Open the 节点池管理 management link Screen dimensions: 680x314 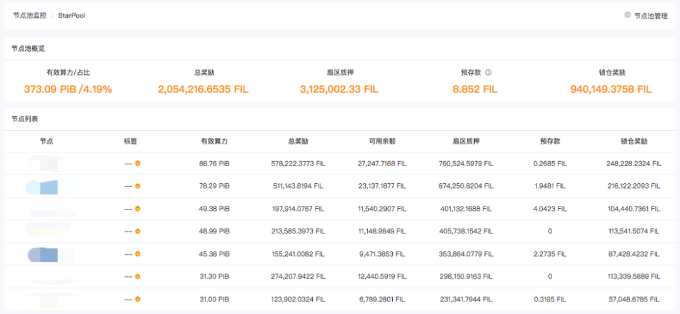tap(650, 16)
